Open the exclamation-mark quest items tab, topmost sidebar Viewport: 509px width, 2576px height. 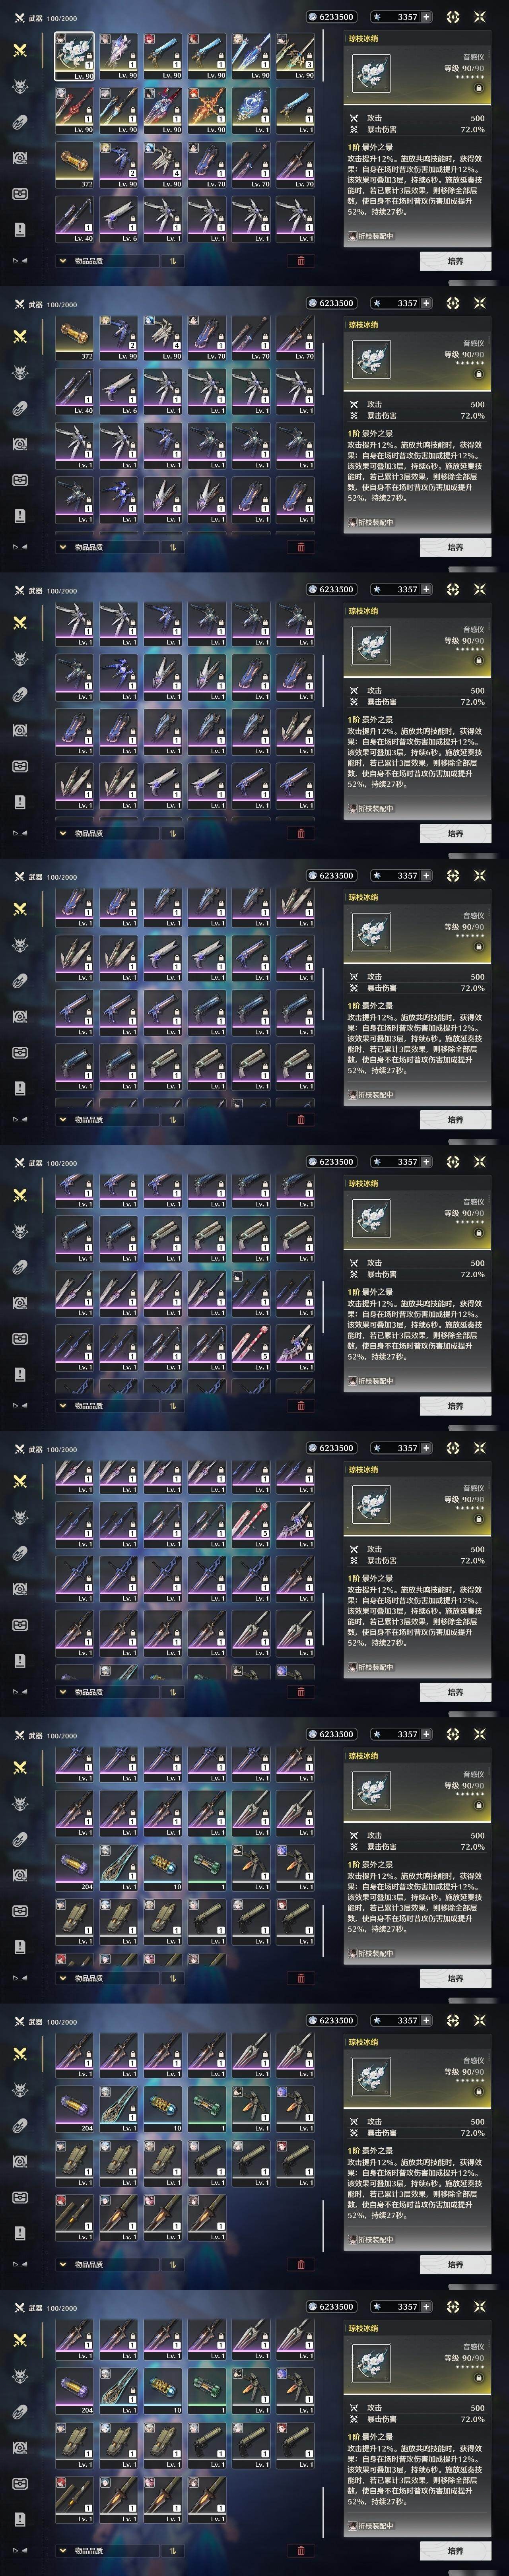[20, 229]
